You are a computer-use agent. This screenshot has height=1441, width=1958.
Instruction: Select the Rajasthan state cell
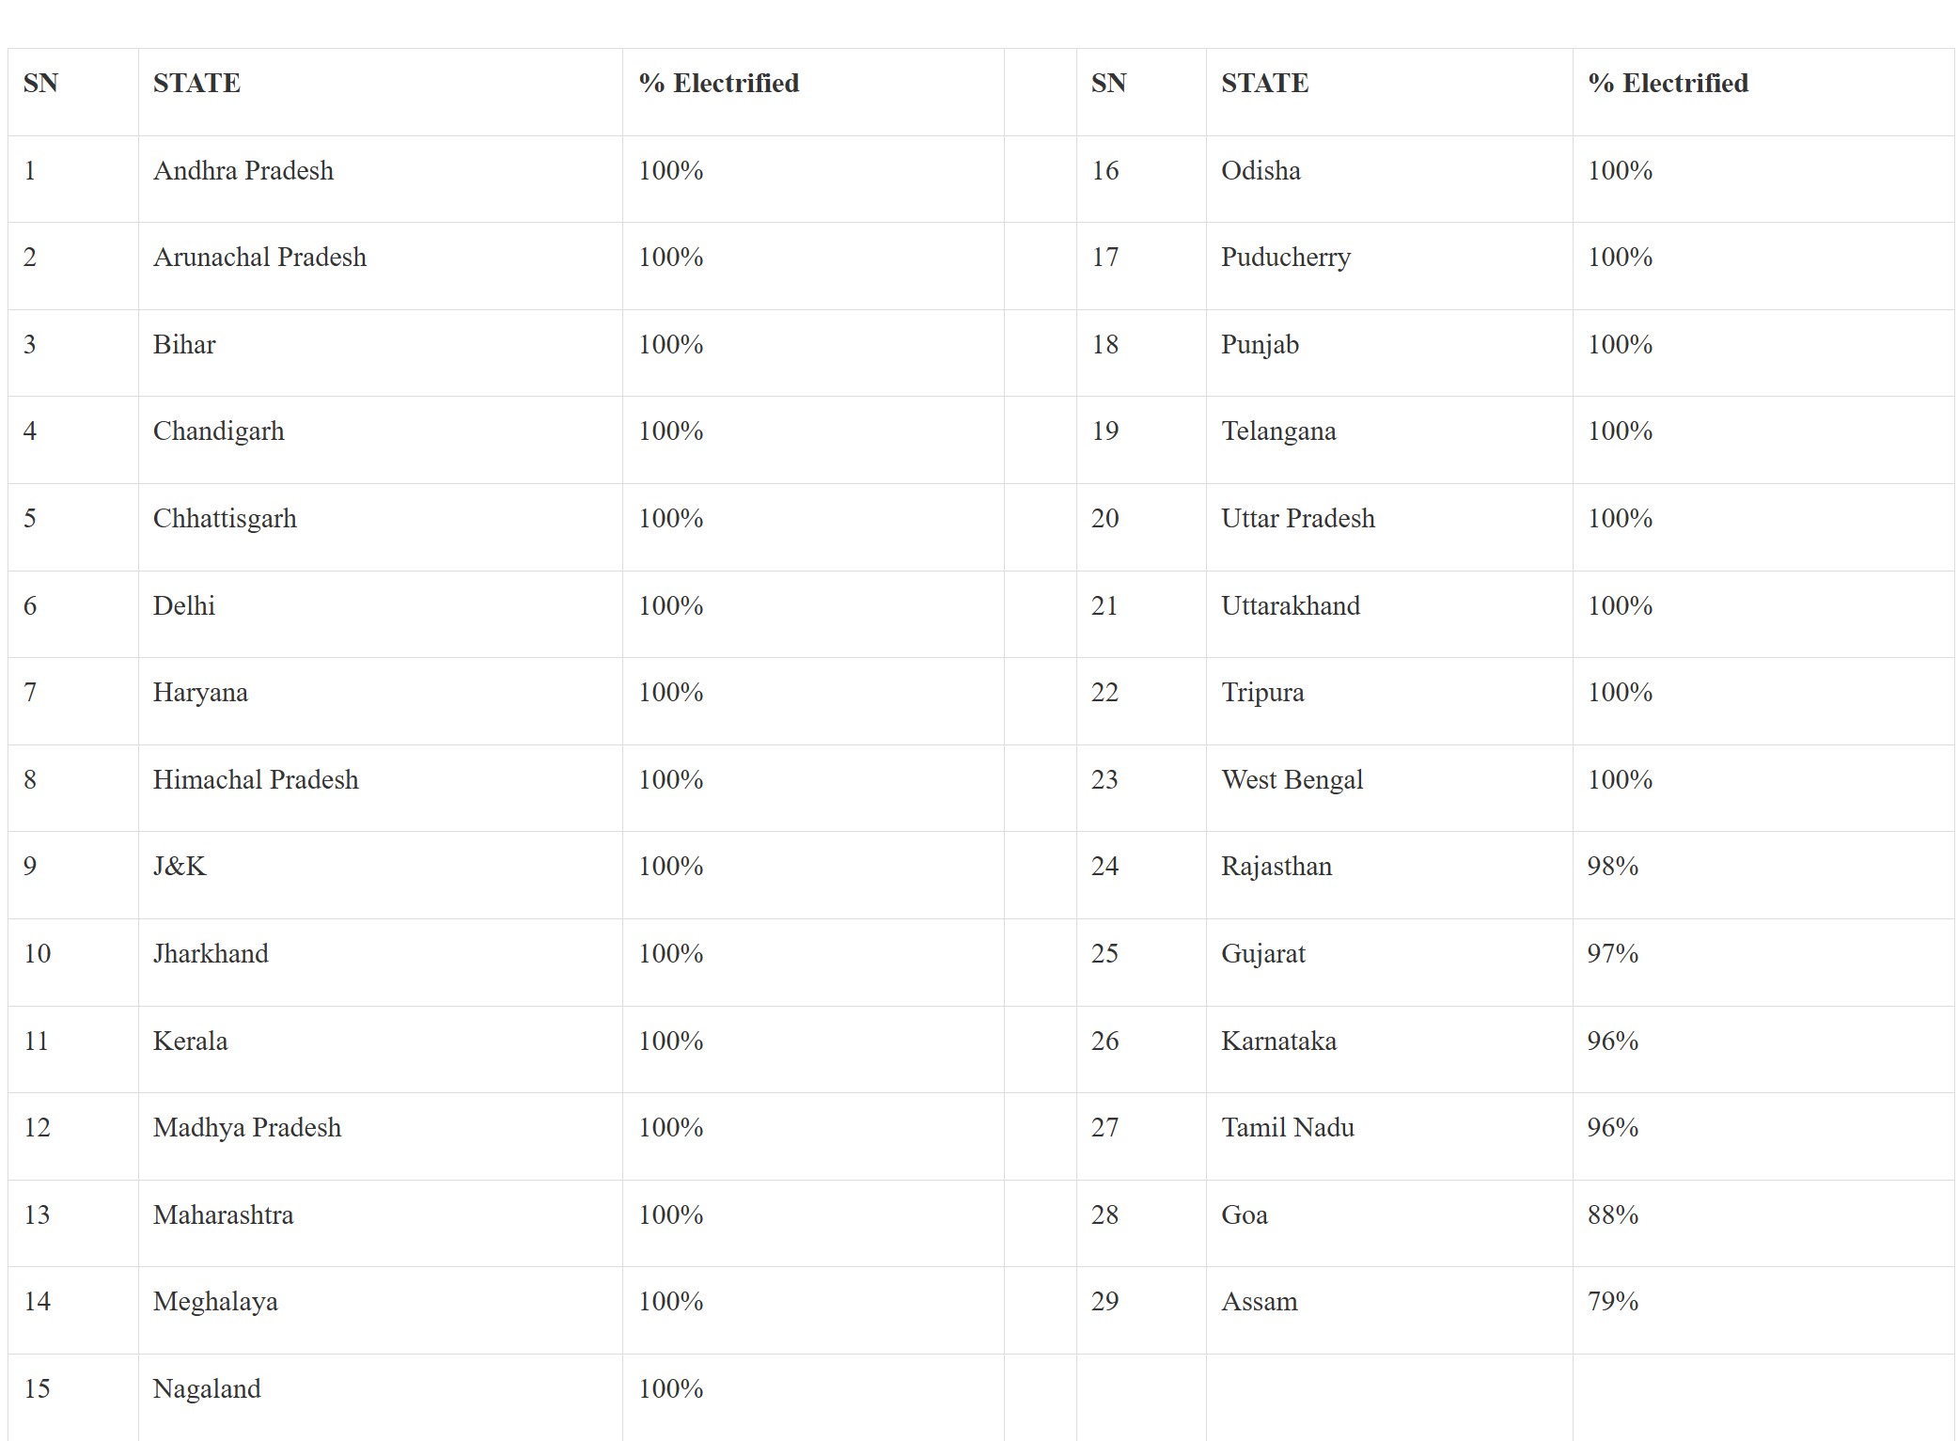click(x=1276, y=867)
